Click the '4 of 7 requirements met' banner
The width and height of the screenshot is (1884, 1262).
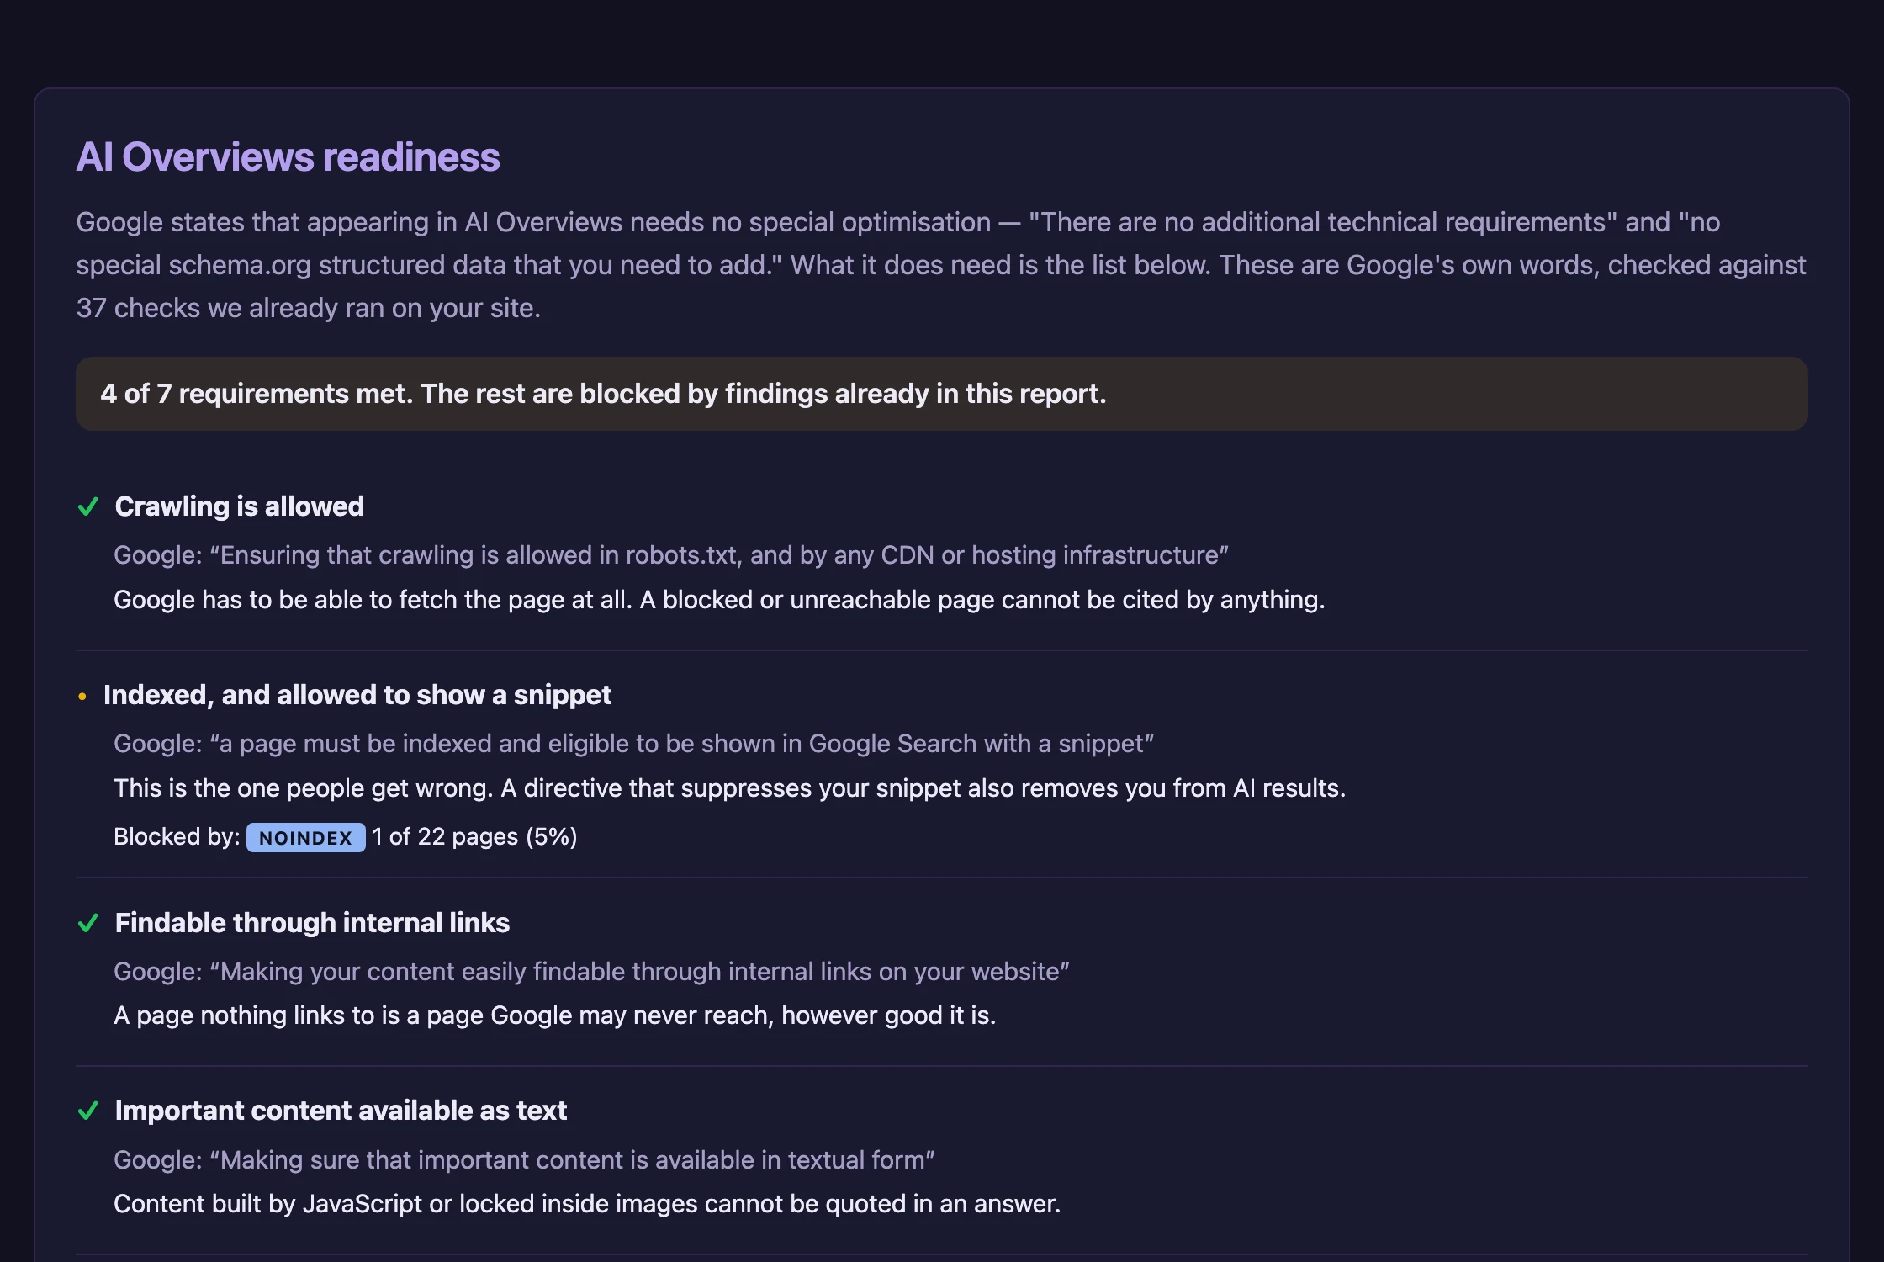coord(942,394)
